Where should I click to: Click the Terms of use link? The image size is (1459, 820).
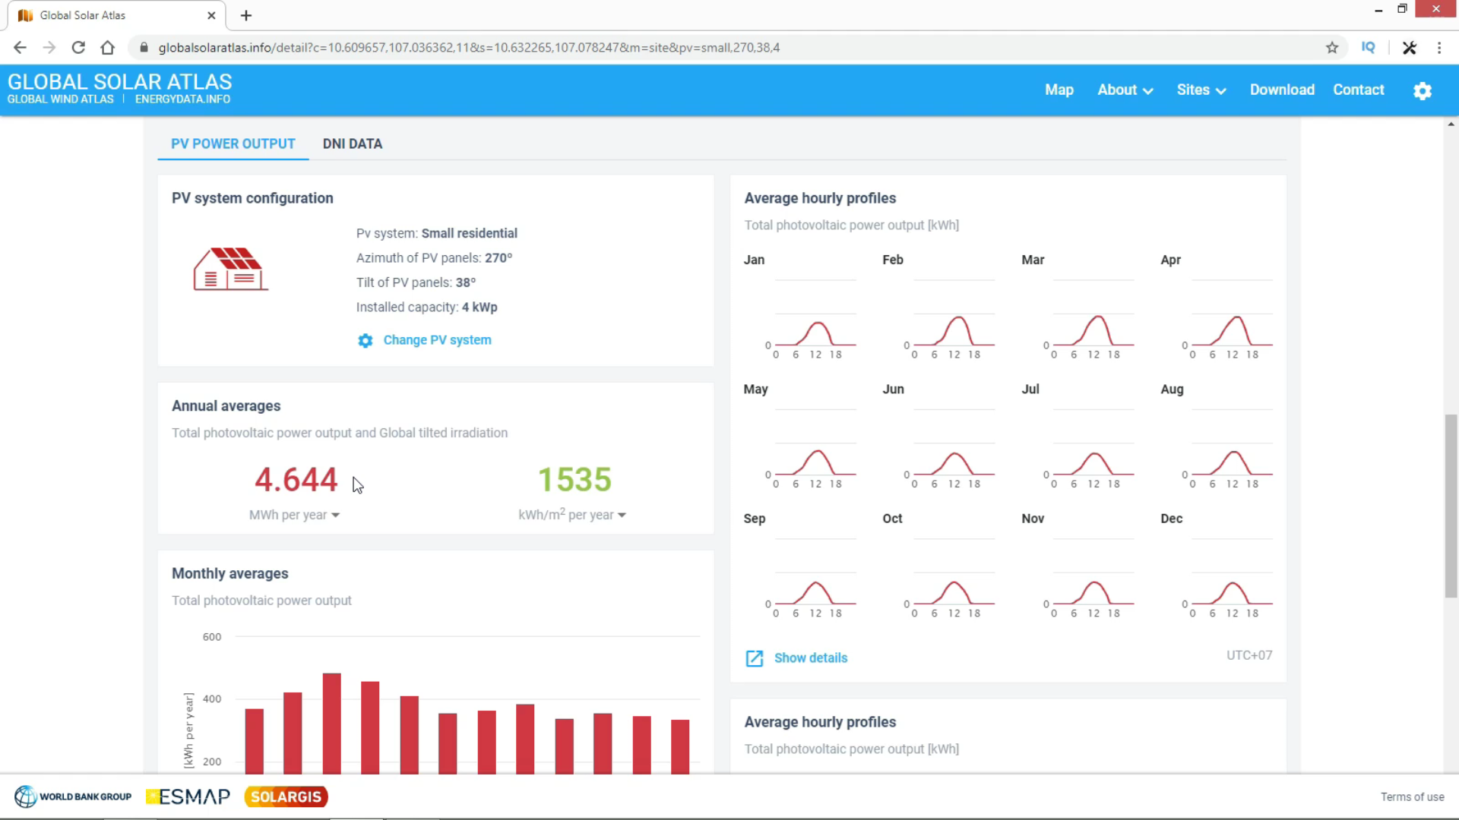(x=1412, y=797)
